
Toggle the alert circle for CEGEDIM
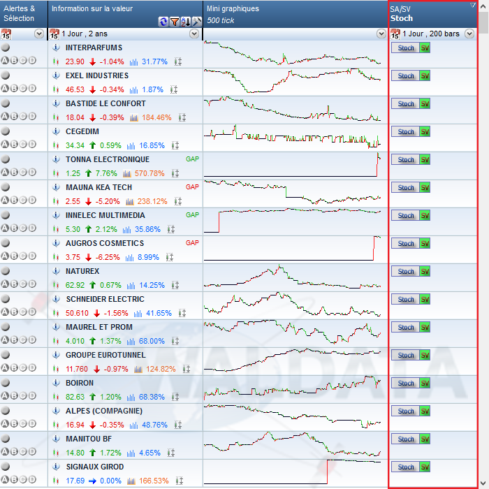pos(6,131)
